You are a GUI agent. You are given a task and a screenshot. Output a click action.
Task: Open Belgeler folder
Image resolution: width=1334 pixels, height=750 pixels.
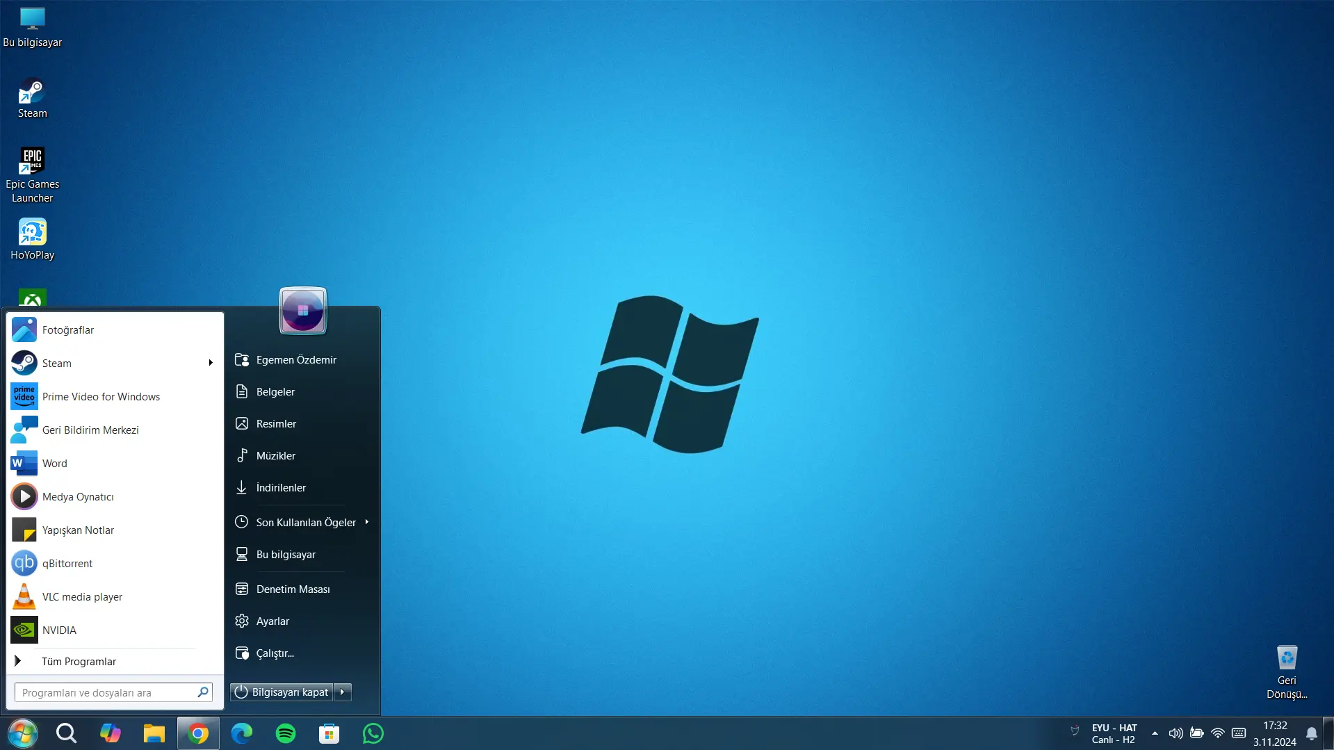coord(303,392)
